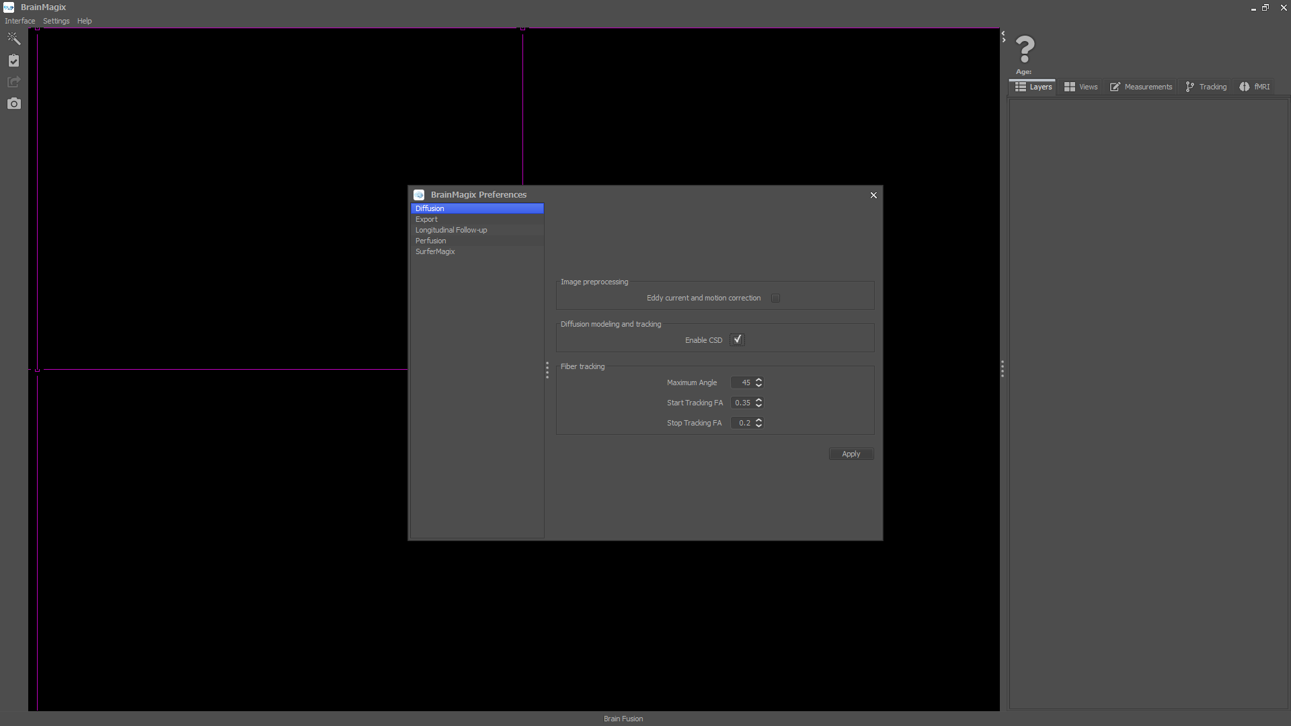Image resolution: width=1291 pixels, height=726 pixels.
Task: Select Perfusion in the preferences list
Action: click(x=477, y=241)
